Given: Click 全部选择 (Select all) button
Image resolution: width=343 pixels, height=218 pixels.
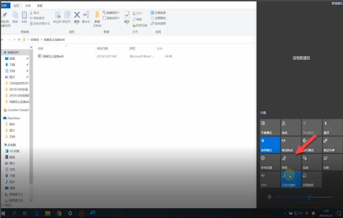Looking at the screenshot, I should 158,13.
